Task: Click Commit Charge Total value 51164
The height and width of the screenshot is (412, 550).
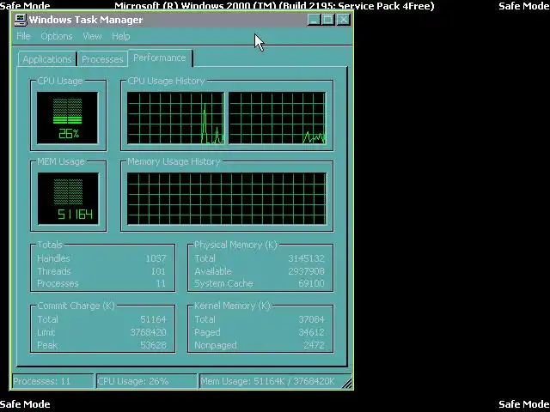Action: [x=153, y=319]
